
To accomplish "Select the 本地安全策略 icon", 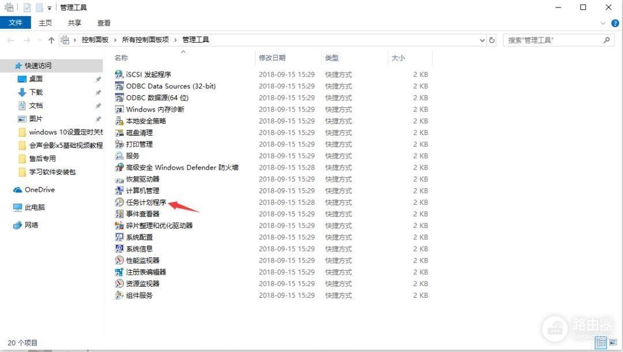I will coord(119,121).
